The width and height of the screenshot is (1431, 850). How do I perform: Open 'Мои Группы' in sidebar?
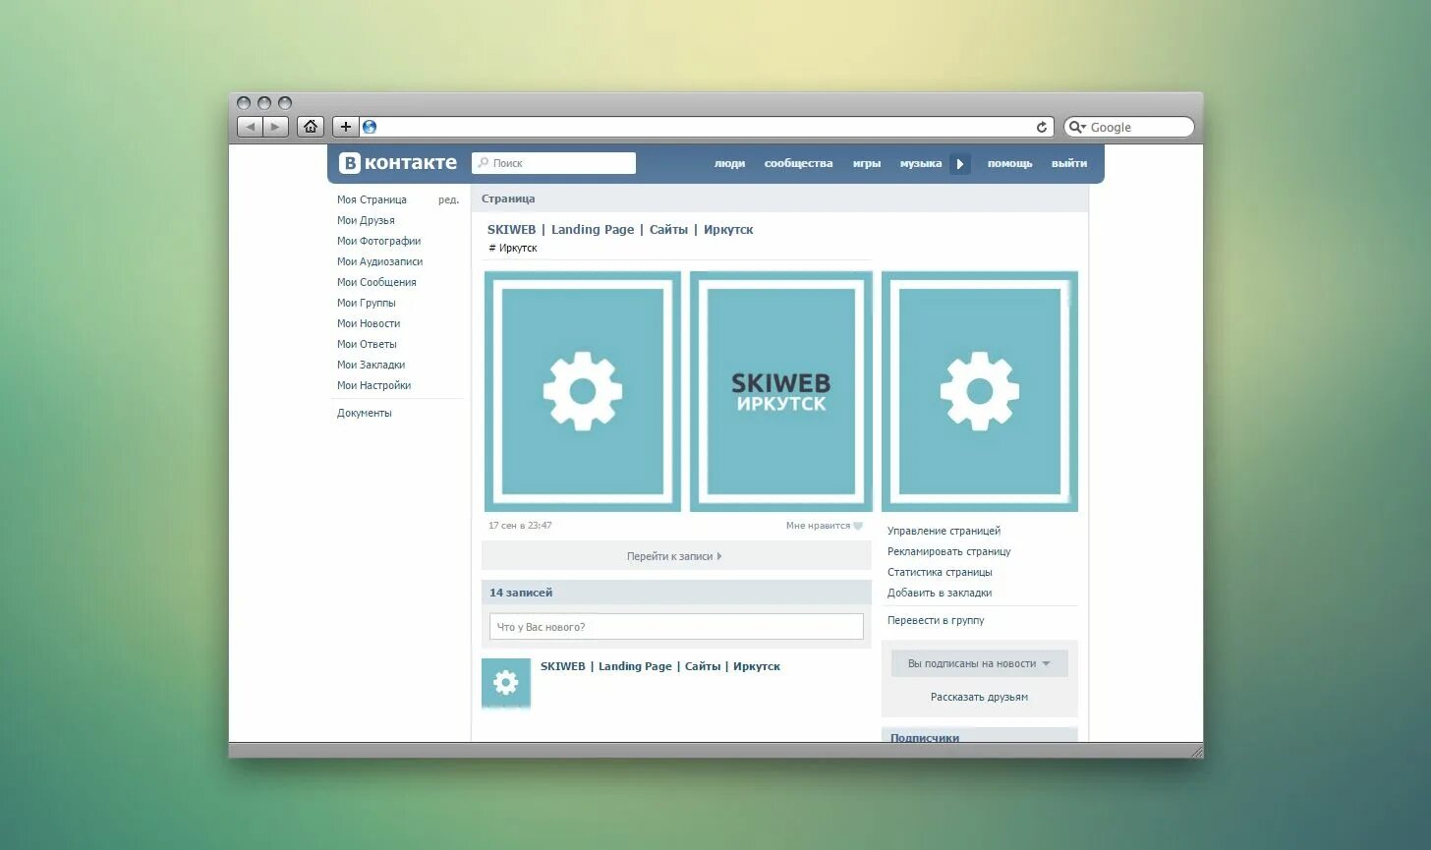click(366, 303)
